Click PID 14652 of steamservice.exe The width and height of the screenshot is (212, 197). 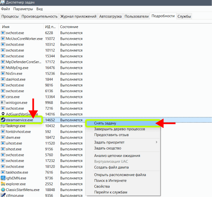point(50,120)
